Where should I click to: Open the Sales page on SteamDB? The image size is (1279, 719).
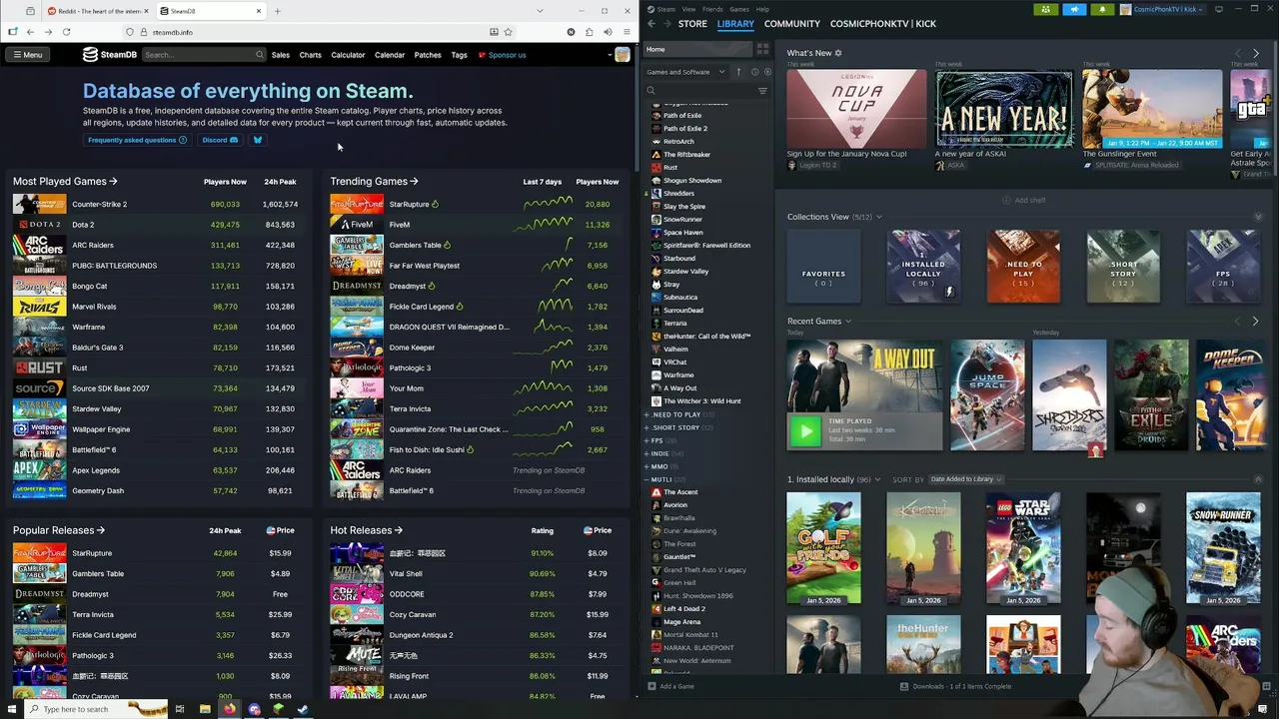tap(281, 55)
